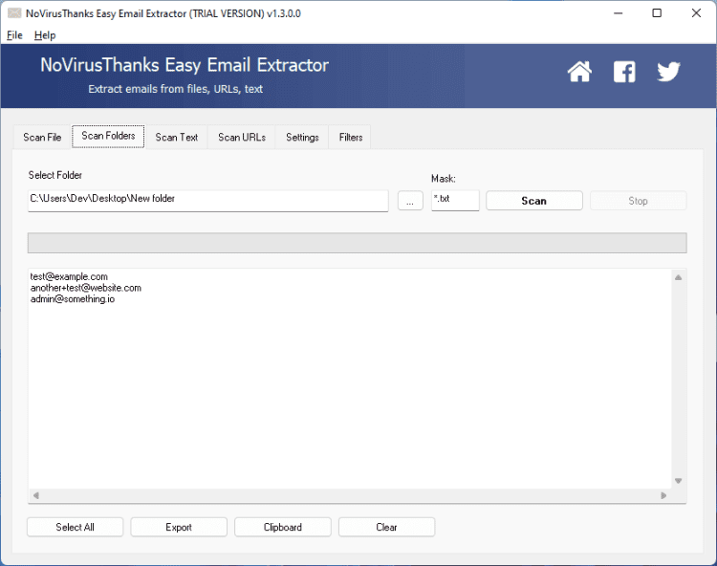Switch to the Scan File tab

(x=42, y=137)
